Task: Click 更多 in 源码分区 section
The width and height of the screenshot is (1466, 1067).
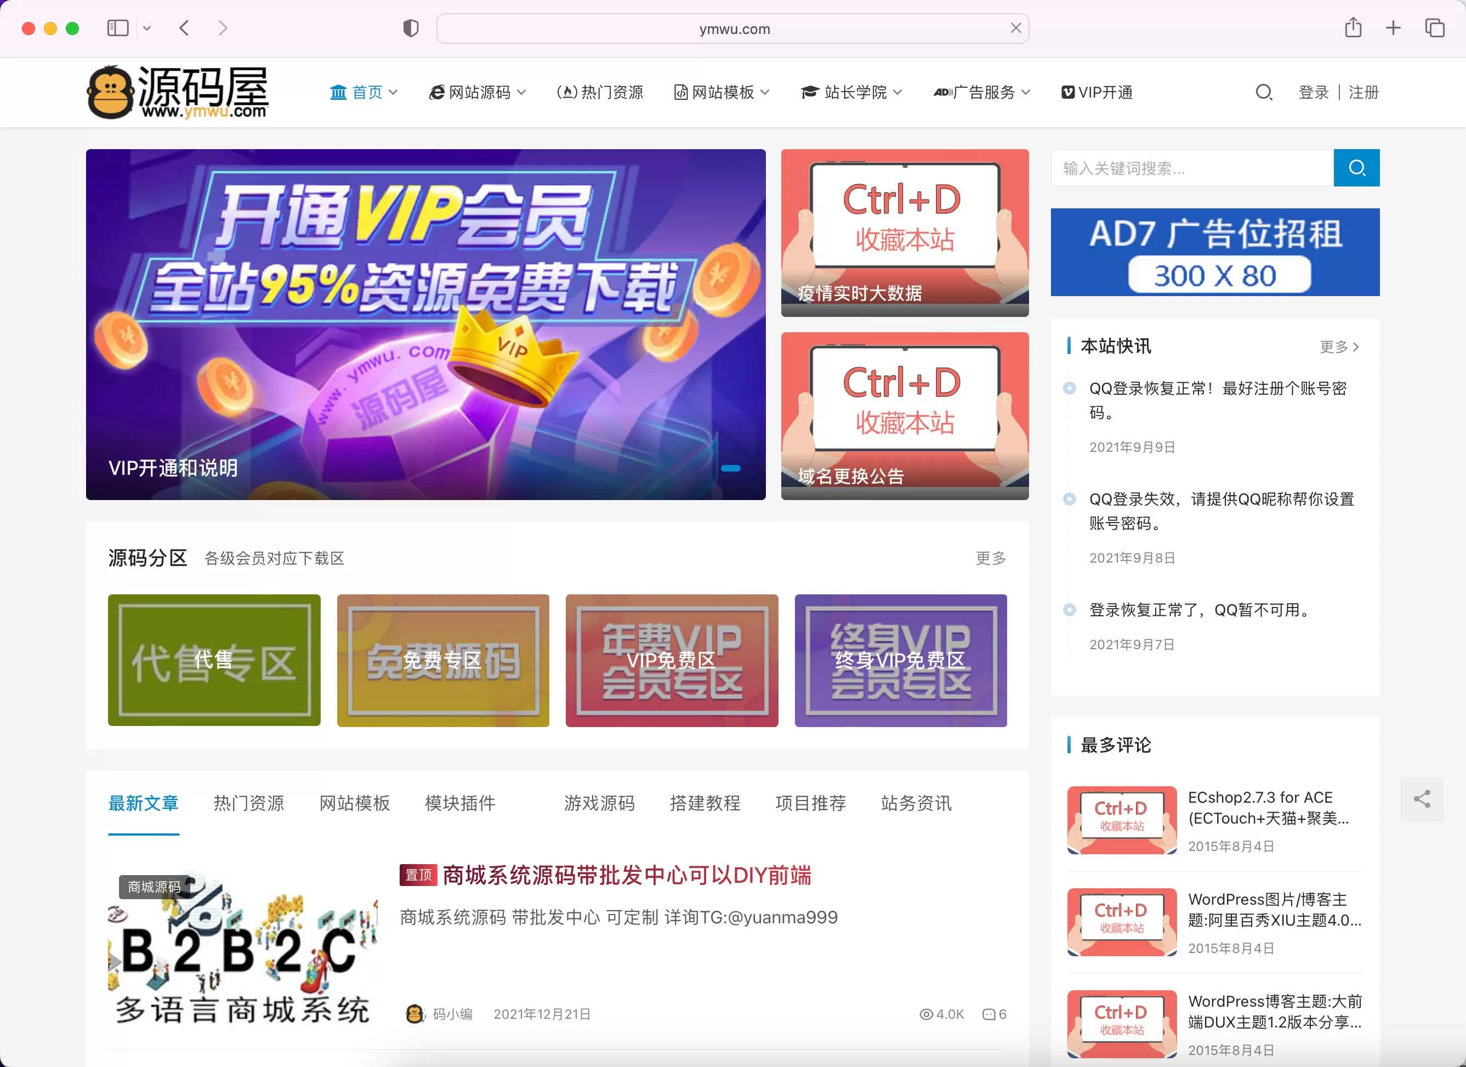Action: click(990, 558)
